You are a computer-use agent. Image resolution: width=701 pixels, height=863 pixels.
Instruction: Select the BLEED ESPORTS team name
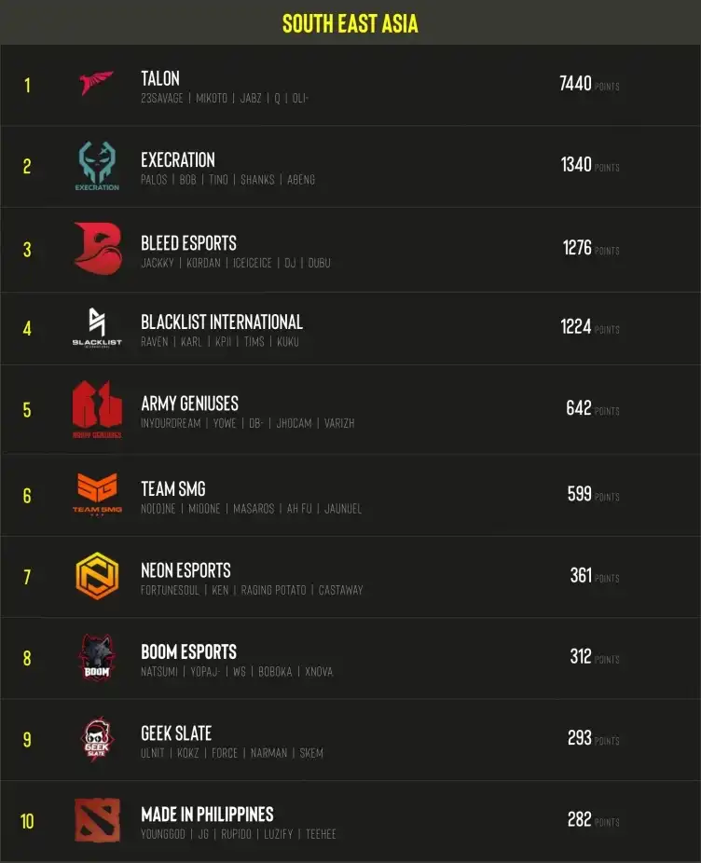188,242
